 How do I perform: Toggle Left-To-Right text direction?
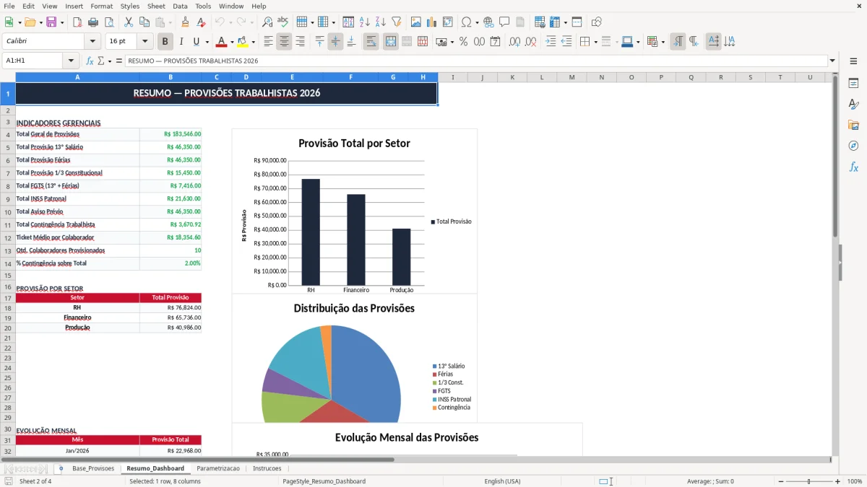pos(678,42)
